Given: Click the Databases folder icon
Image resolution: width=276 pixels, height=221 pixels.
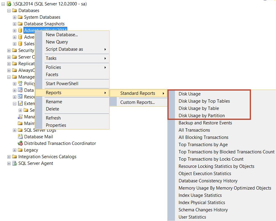Looking at the screenshot, I should (14, 11).
